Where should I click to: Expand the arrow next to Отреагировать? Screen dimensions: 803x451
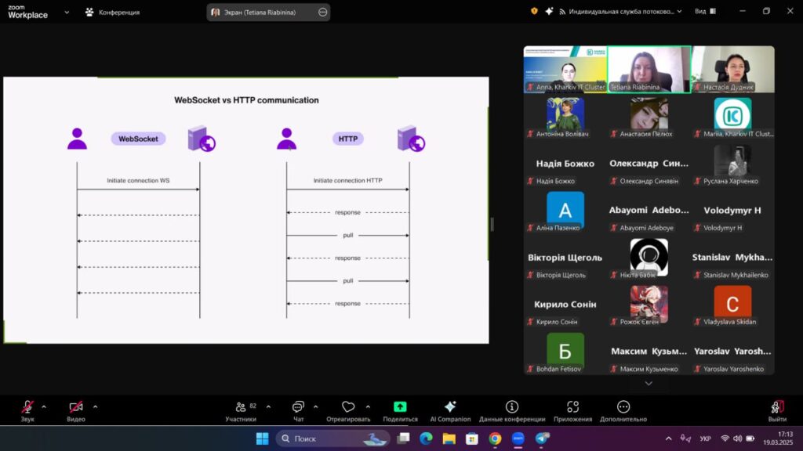[x=368, y=407]
